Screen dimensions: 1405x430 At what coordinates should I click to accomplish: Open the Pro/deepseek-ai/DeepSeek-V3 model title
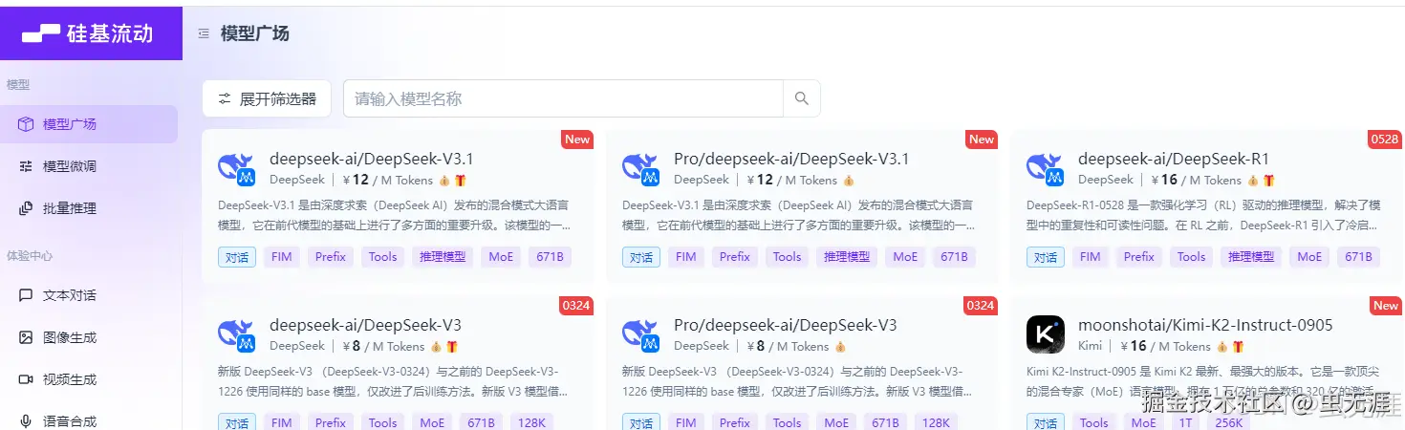tap(786, 325)
